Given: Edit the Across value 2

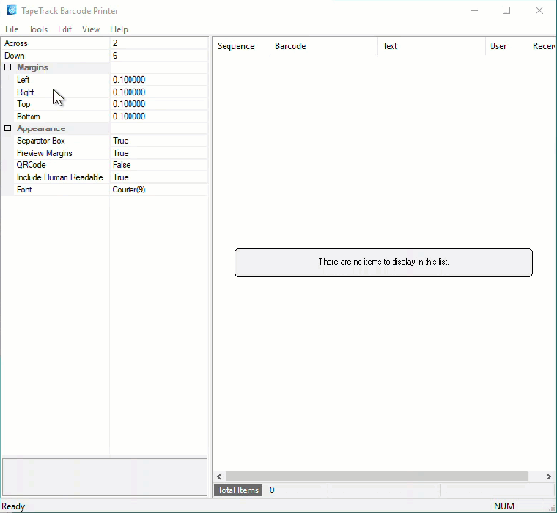Looking at the screenshot, I should (x=159, y=43).
